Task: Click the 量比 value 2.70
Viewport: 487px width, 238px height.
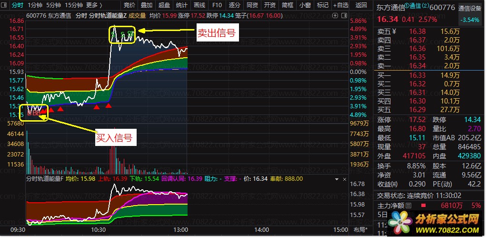Action: (474, 129)
